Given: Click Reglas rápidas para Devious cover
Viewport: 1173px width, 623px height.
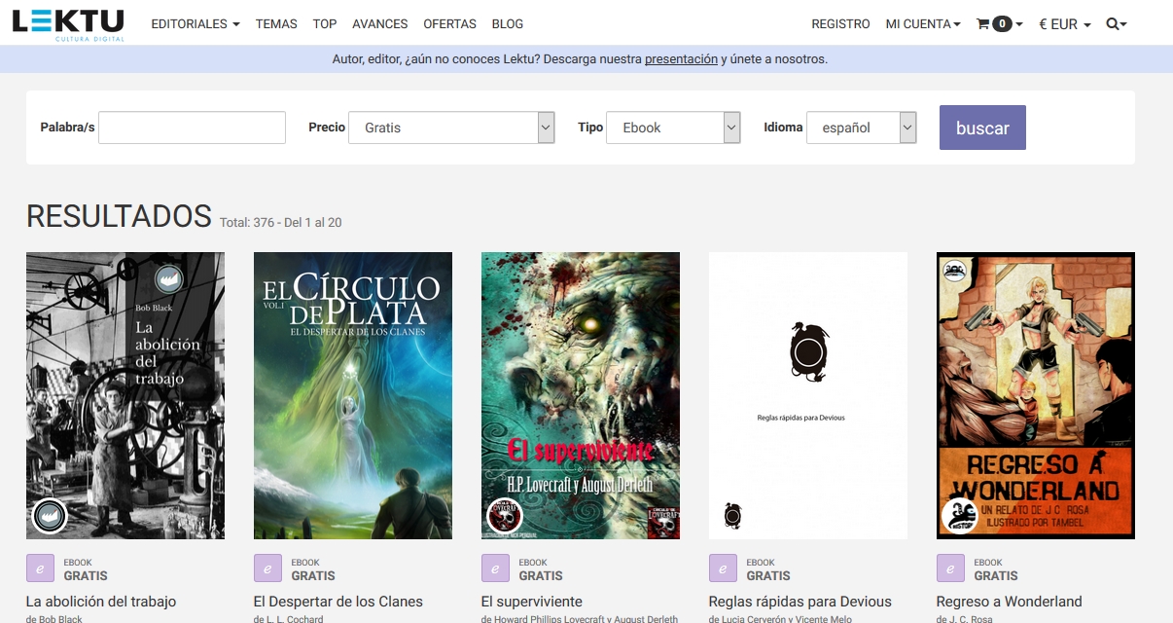Looking at the screenshot, I should [x=808, y=396].
